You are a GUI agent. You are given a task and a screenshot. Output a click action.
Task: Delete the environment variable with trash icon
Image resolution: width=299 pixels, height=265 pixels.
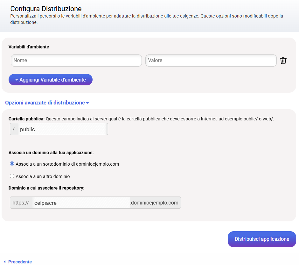click(283, 61)
